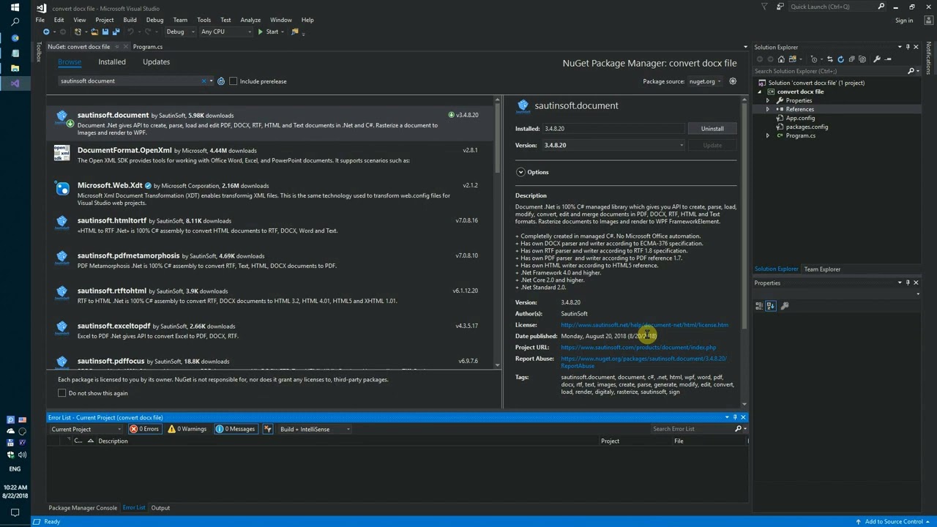
Task: Toggle the 0 Messages filter
Action: click(x=236, y=429)
